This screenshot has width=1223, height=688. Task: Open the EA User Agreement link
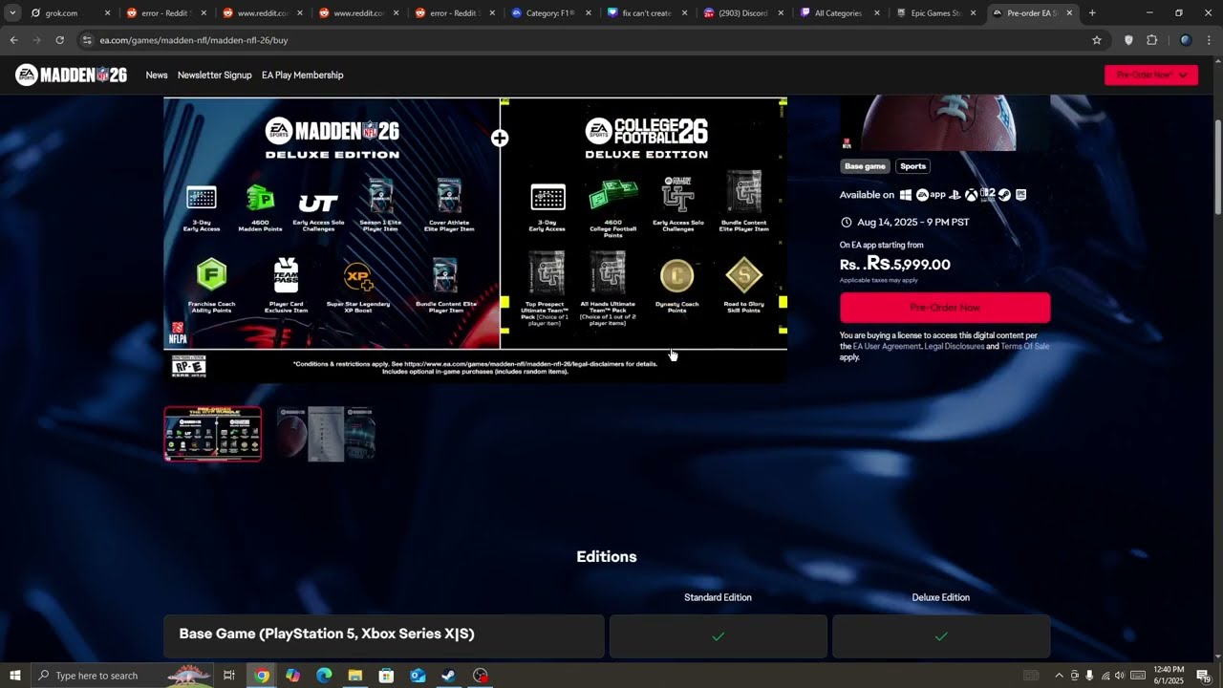tap(887, 346)
